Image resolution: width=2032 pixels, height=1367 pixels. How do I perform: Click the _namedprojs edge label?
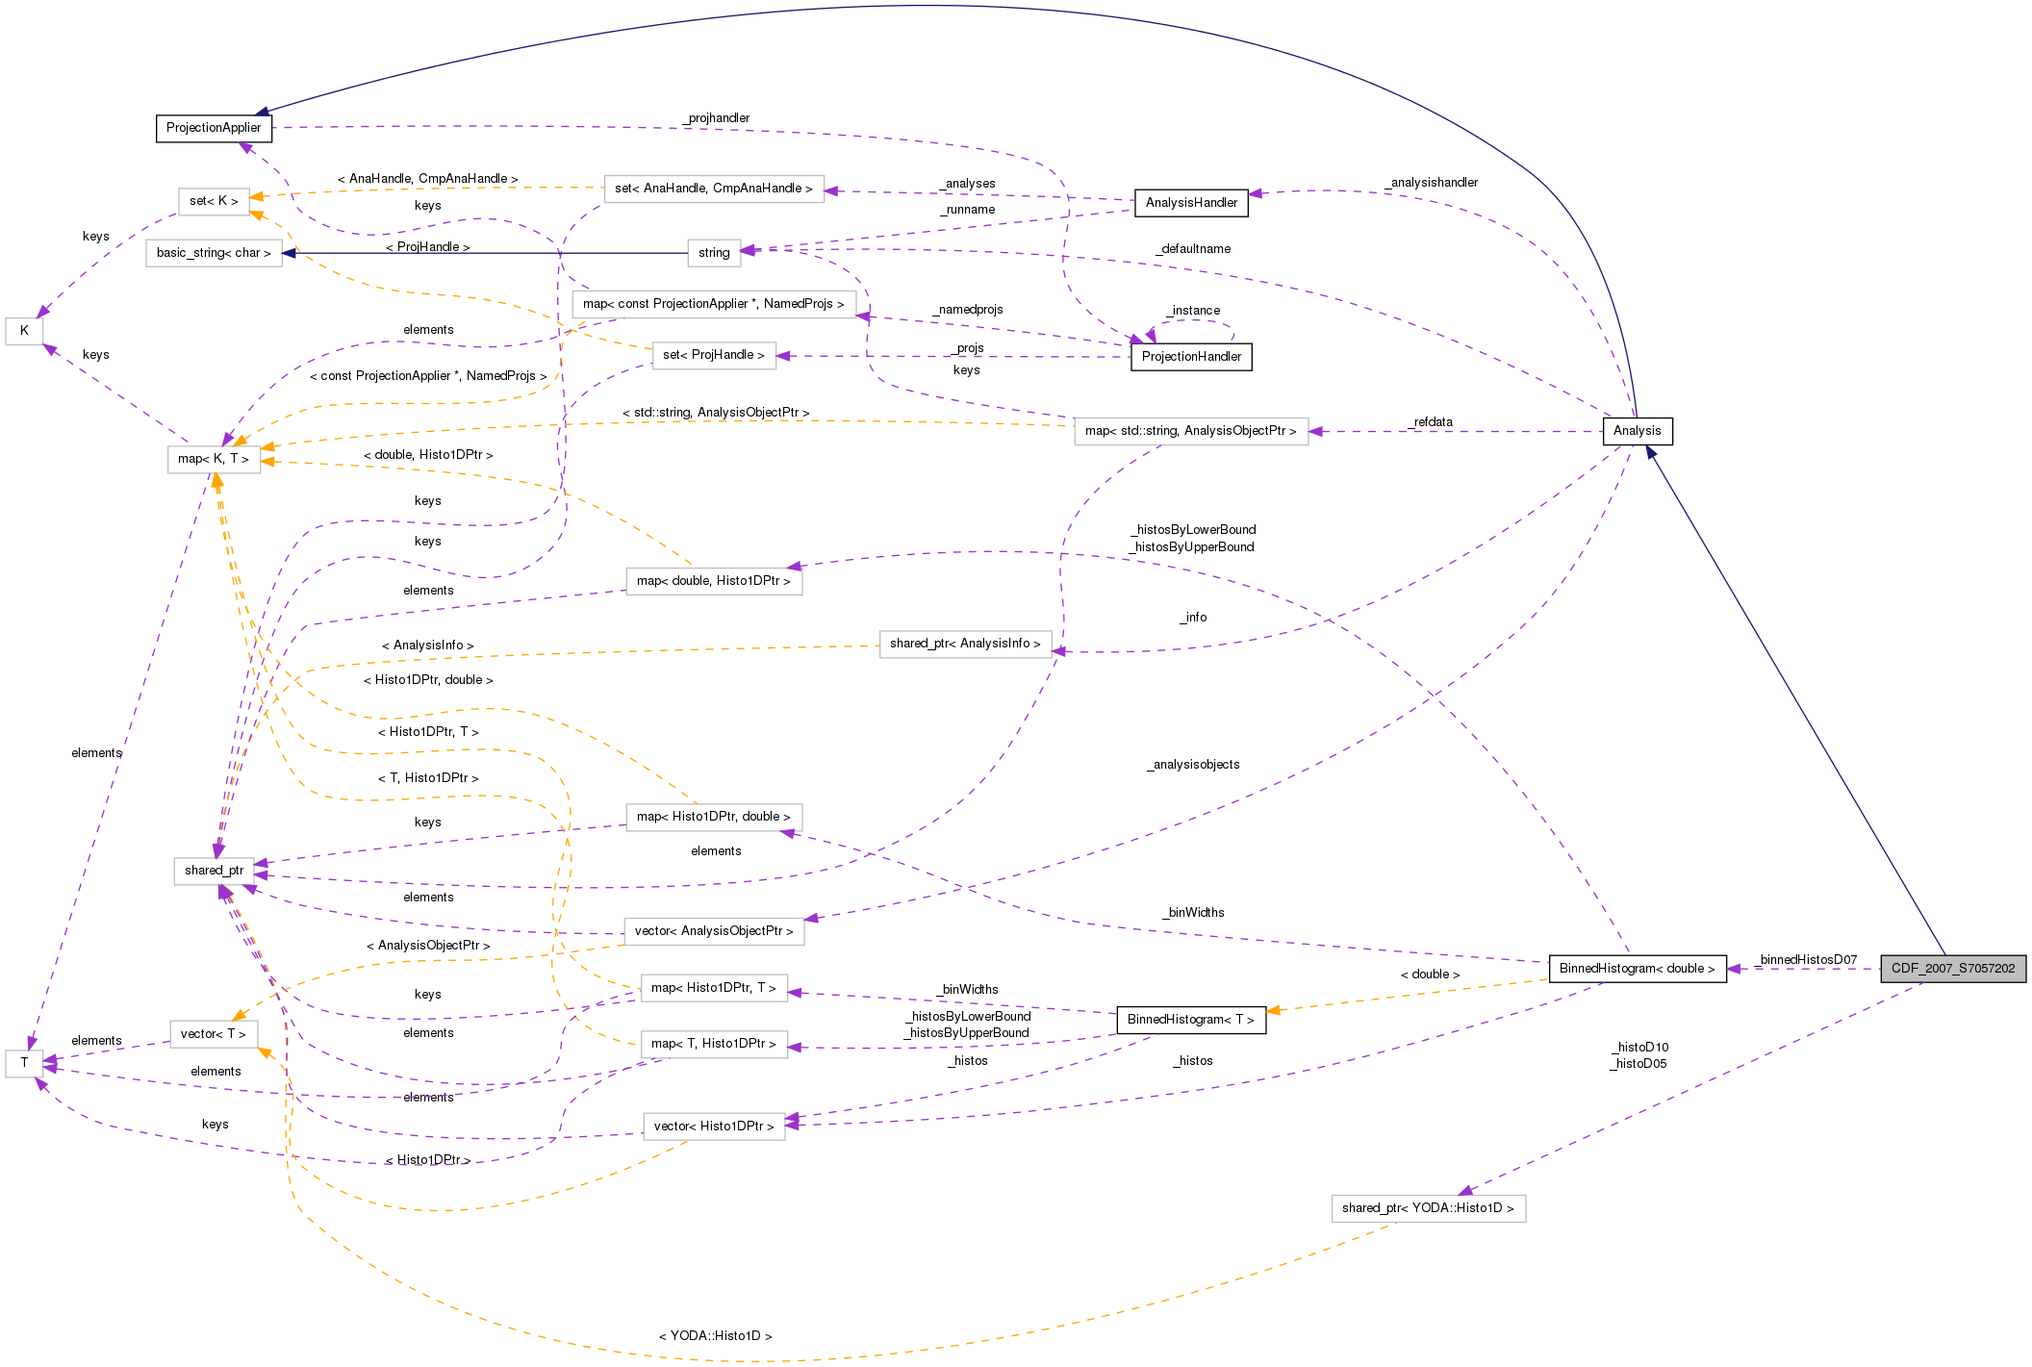[x=968, y=310]
